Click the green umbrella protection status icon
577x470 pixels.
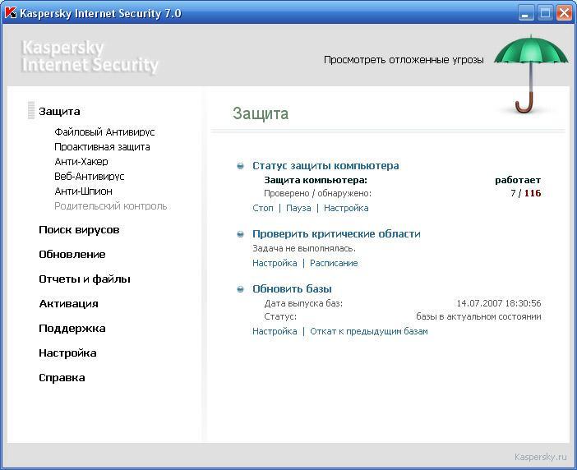point(531,74)
